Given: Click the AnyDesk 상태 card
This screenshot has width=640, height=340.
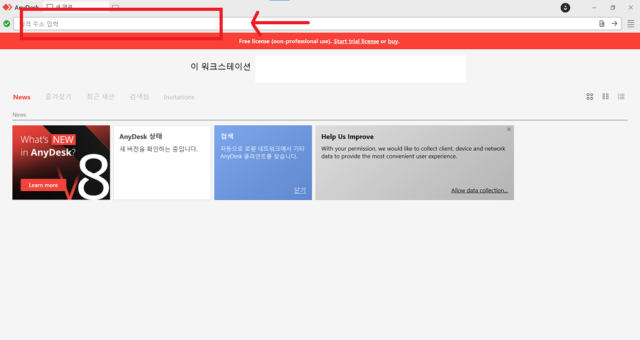Looking at the screenshot, I should click(162, 163).
